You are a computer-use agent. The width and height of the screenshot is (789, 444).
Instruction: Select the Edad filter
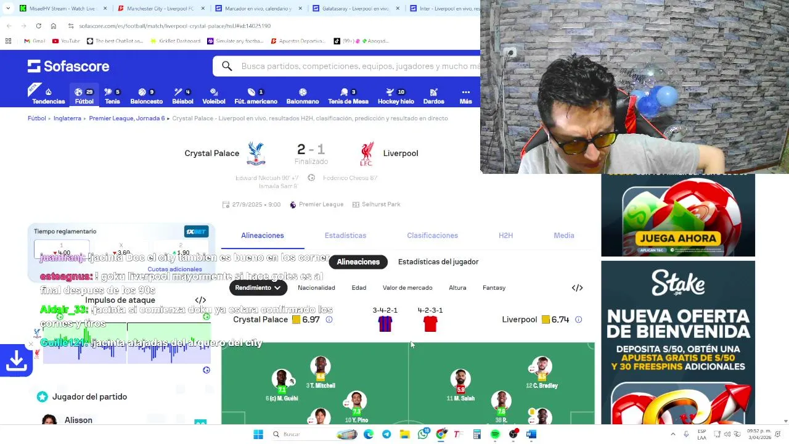pyautogui.click(x=359, y=288)
